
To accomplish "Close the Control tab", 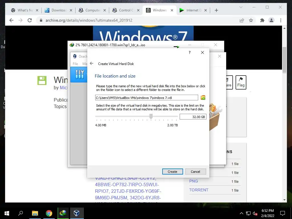I will coord(138,10).
